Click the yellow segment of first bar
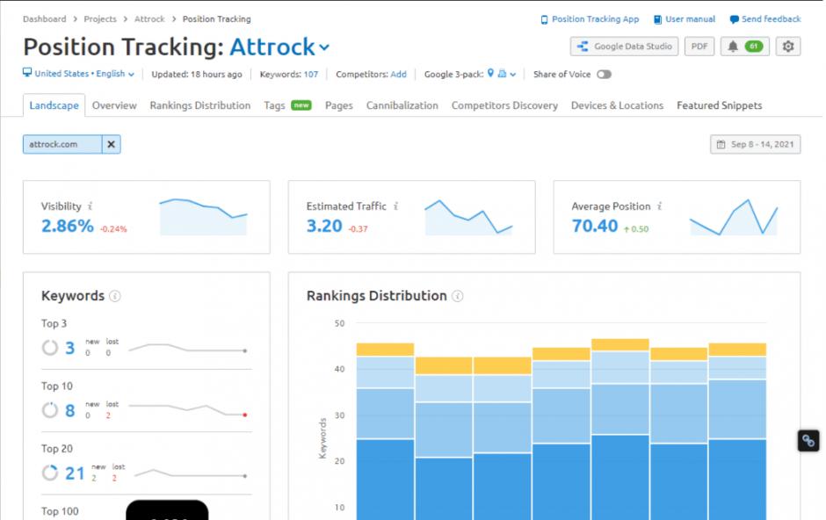The width and height of the screenshot is (826, 520). click(385, 350)
